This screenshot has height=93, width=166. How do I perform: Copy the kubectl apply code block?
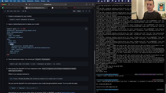pos(86,29)
